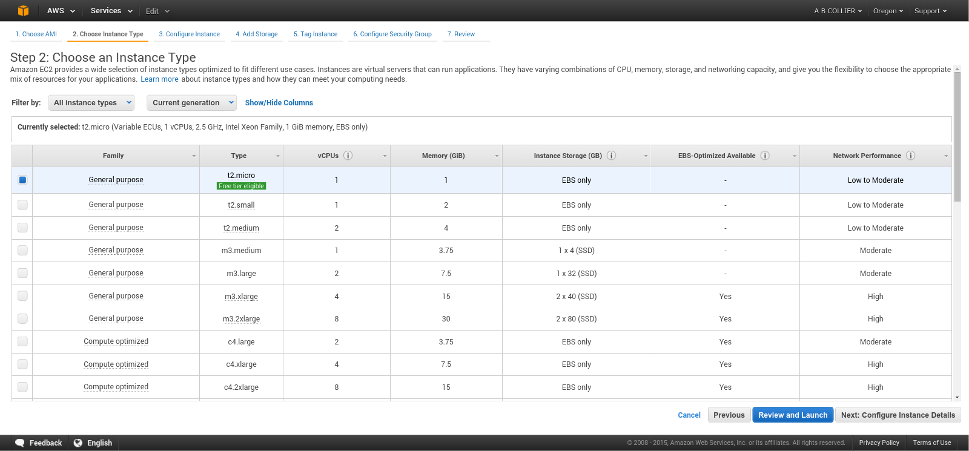Click info icon next to Instance Storage (GB)

(x=611, y=156)
